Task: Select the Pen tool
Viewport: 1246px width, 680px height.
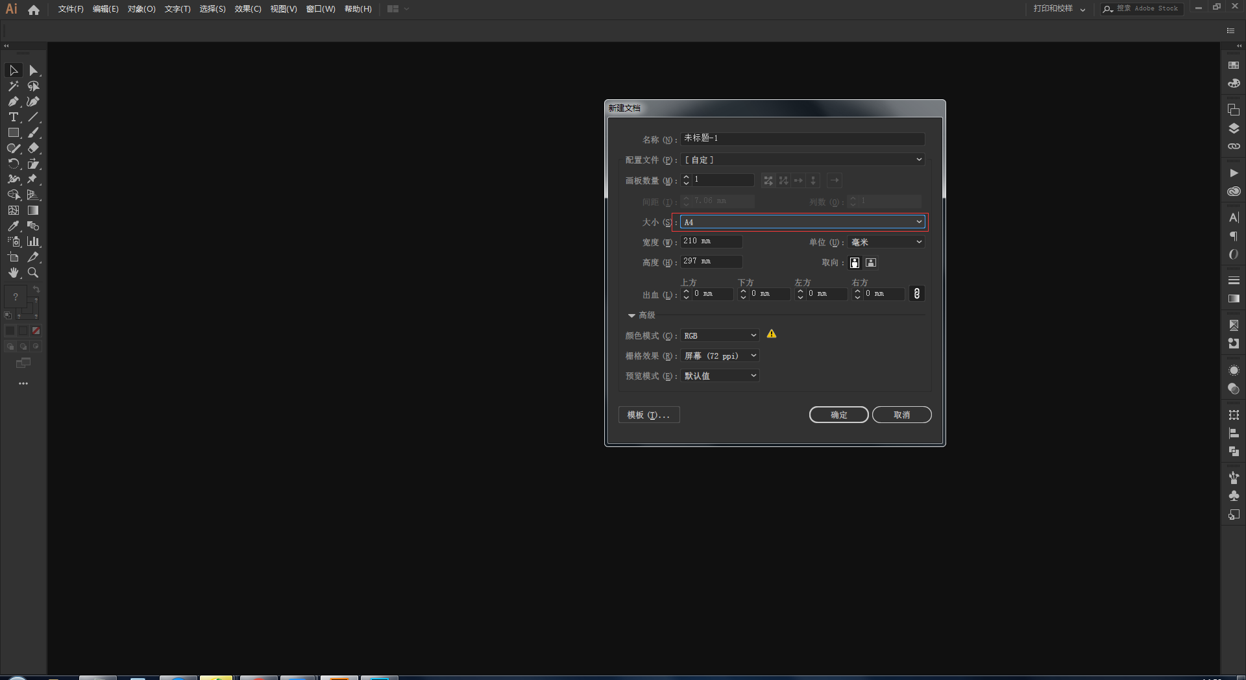Action: (x=14, y=101)
